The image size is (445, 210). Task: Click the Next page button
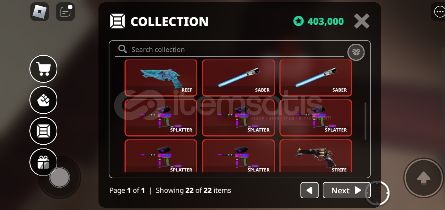347,190
